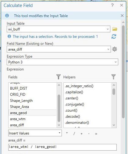
Task: Insert the multiplication operator
Action: [x=67, y=133]
